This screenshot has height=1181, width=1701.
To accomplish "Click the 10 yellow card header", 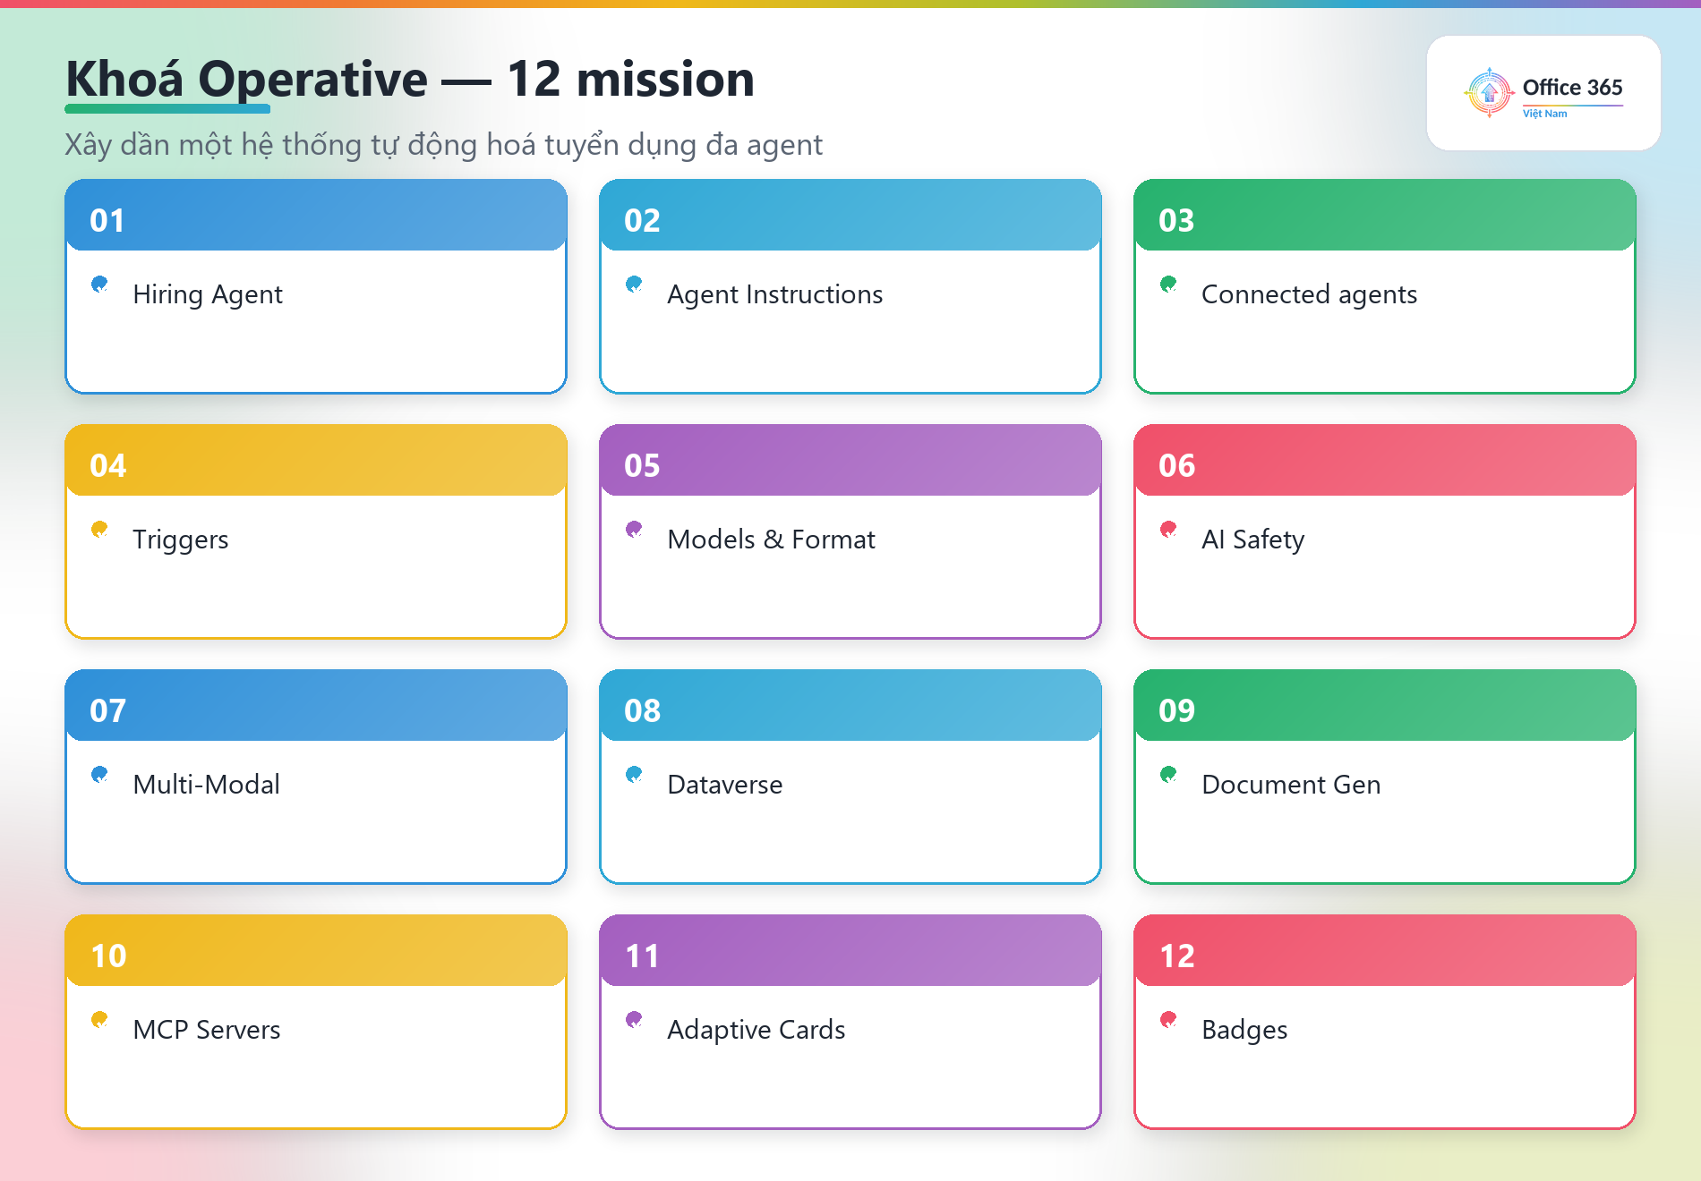I will tap(316, 951).
